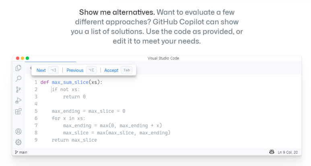Click the 'Show me alternatives.' heading text
The width and height of the screenshot is (311, 166).
(117, 12)
